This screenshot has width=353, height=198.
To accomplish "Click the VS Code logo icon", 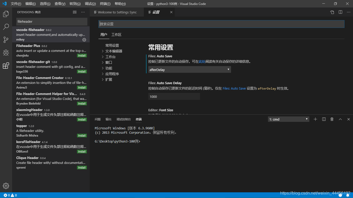I will coord(4,4).
